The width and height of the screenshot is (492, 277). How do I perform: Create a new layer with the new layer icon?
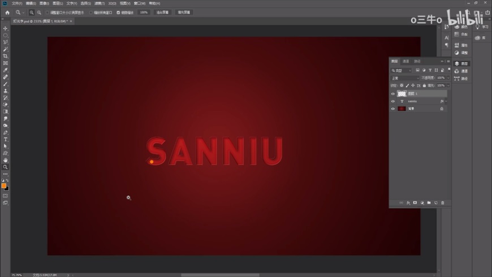pyautogui.click(x=436, y=202)
